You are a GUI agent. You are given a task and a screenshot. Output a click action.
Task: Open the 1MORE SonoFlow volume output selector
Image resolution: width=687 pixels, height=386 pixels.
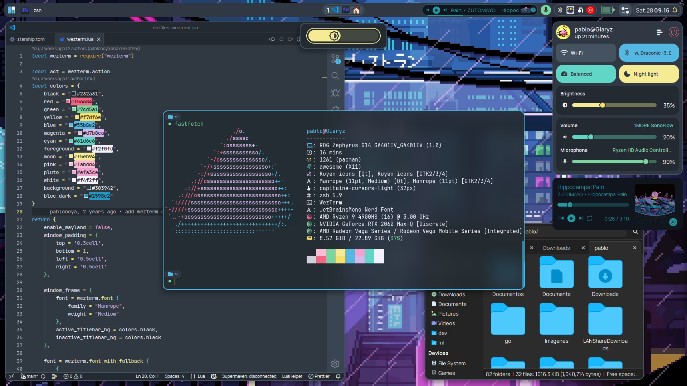(x=653, y=125)
